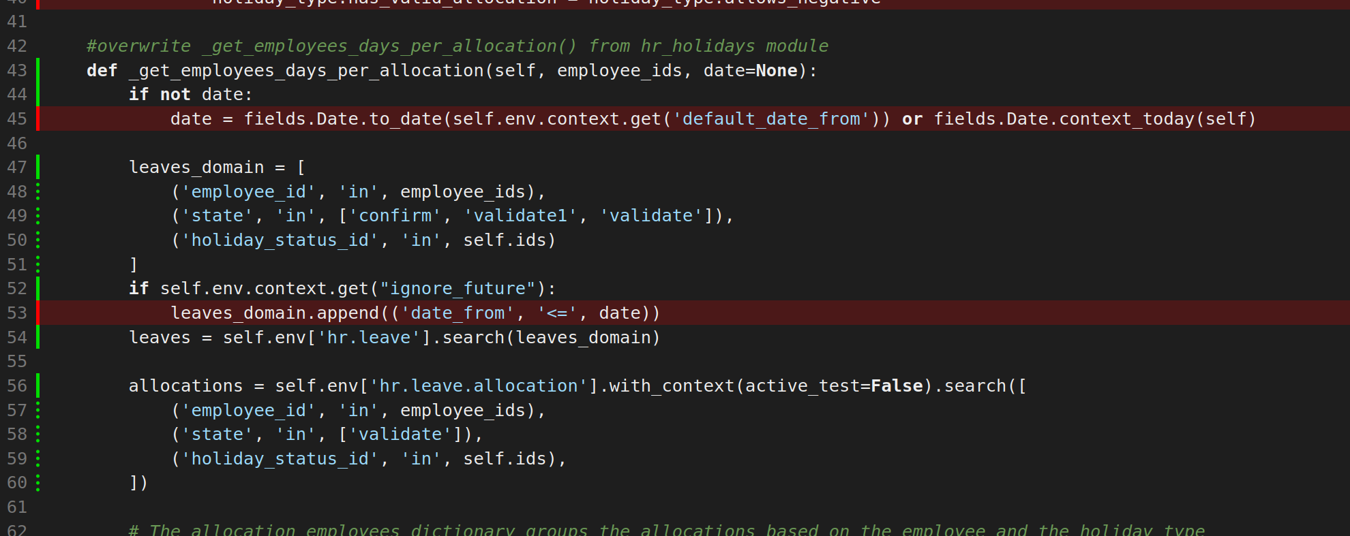Click the green gutter marker beside line 47
The image size is (1350, 536).
pyautogui.click(x=38, y=167)
